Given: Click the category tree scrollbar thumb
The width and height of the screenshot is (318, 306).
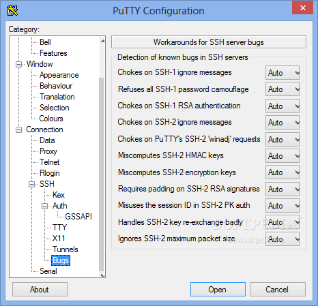Looking at the screenshot, I should (102, 174).
